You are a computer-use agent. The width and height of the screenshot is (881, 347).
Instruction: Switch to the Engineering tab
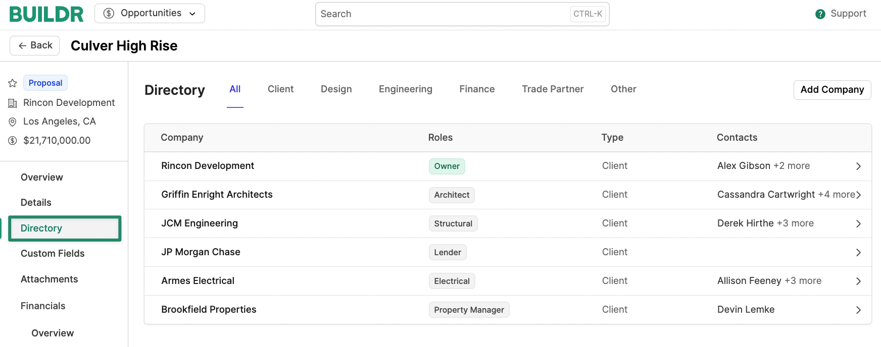coord(406,89)
